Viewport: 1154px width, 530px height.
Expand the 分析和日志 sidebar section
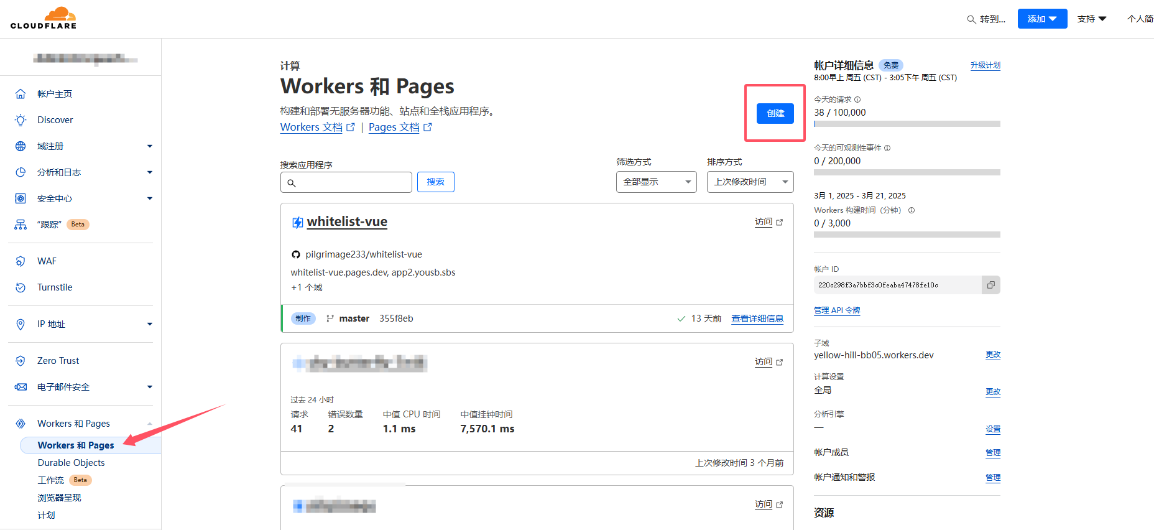150,172
